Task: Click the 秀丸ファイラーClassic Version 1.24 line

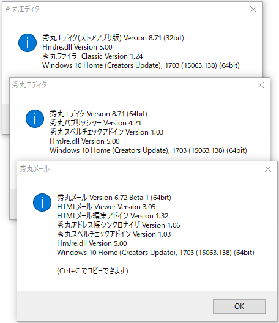Action: coord(92,56)
